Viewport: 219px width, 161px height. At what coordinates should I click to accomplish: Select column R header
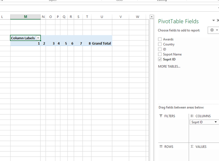pos(71,17)
